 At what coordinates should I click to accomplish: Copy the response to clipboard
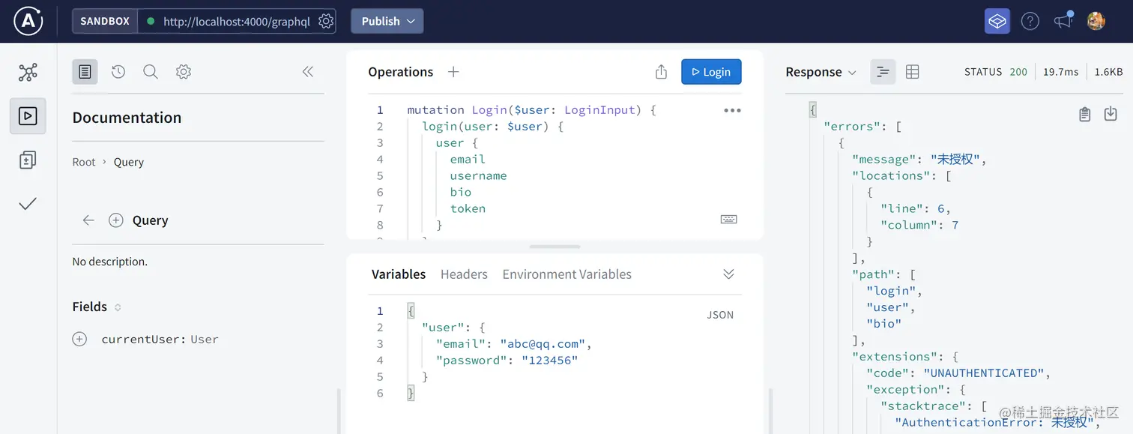coord(1084,114)
